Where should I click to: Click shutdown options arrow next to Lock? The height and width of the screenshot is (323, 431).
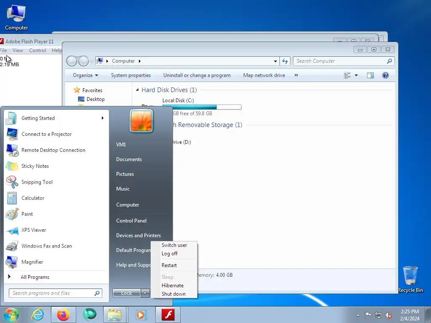point(145,293)
